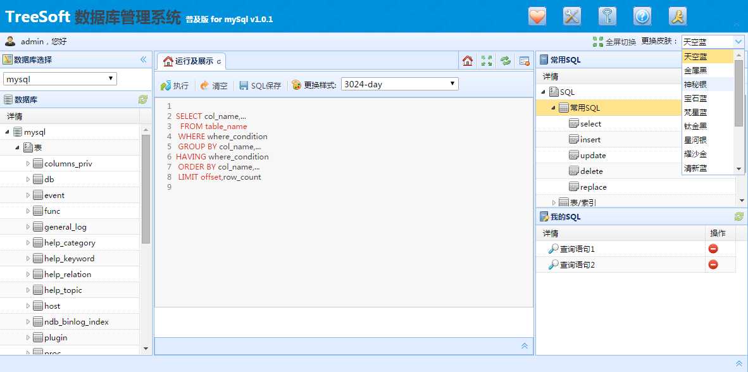Click the heart favorites icon in header
Image resolution: width=748 pixels, height=372 pixels.
coord(537,16)
